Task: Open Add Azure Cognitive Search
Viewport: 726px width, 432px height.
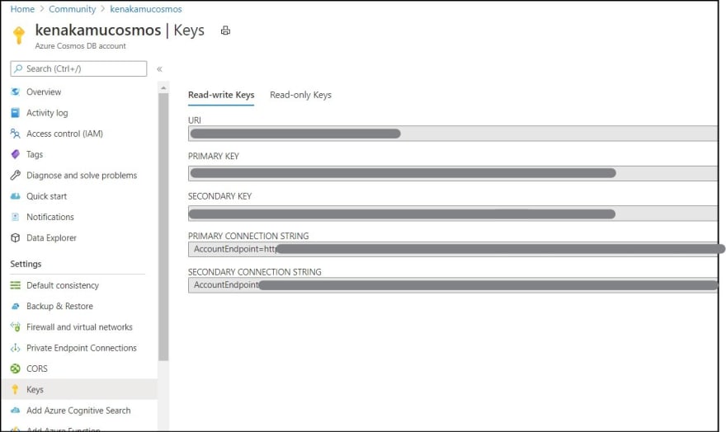Action: (x=78, y=411)
